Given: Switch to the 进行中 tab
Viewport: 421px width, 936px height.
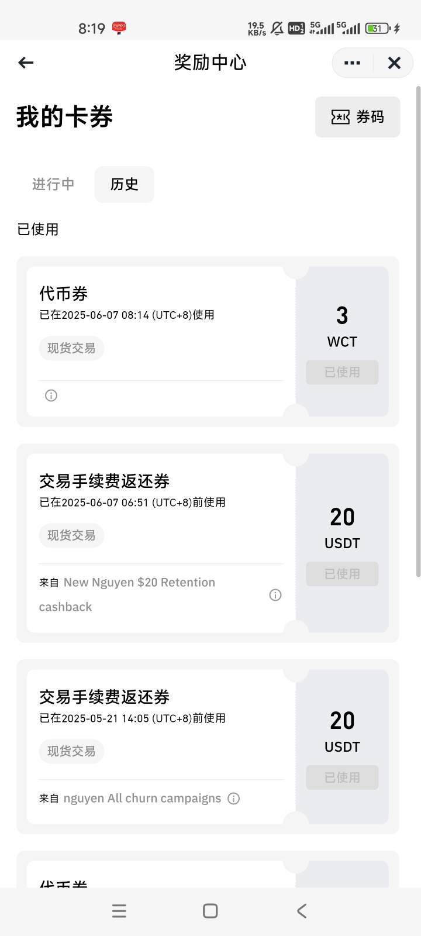Looking at the screenshot, I should [x=53, y=184].
